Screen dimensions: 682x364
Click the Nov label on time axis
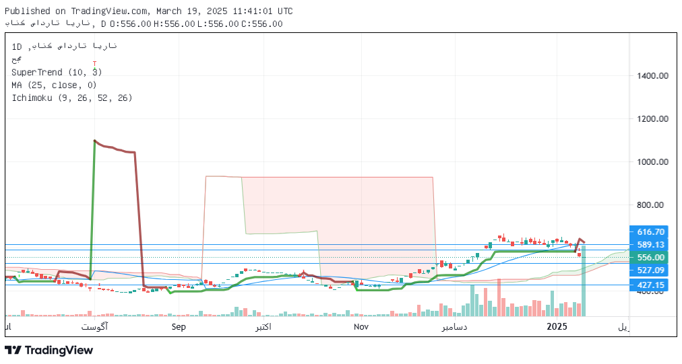click(361, 326)
